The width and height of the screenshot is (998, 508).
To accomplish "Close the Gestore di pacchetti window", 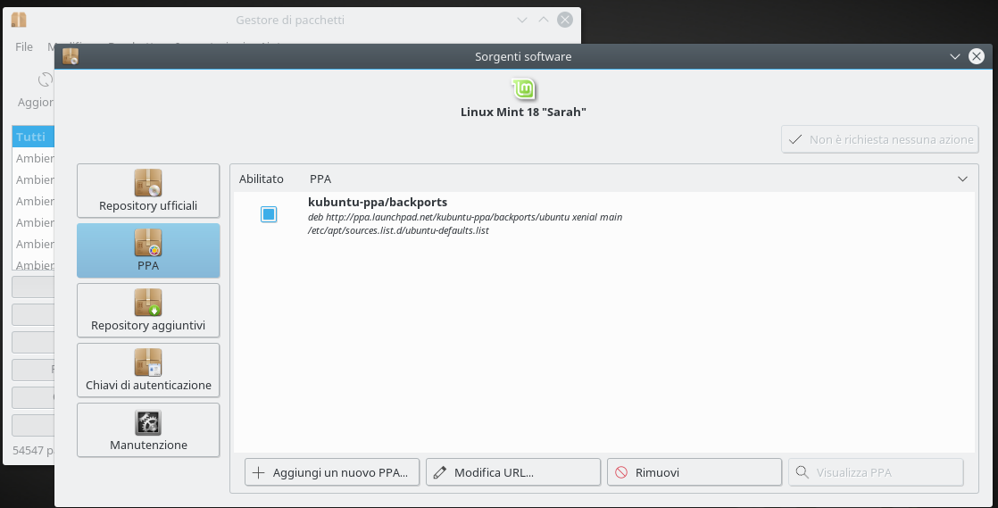I will 564,20.
